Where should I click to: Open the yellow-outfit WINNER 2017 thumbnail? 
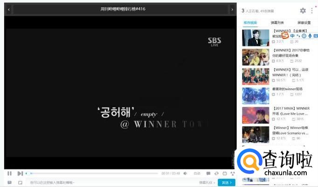pos(256,57)
